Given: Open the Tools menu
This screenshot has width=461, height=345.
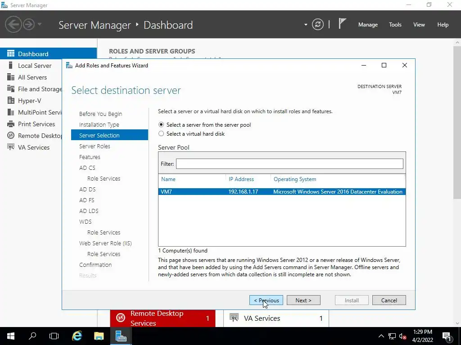Looking at the screenshot, I should (x=395, y=25).
